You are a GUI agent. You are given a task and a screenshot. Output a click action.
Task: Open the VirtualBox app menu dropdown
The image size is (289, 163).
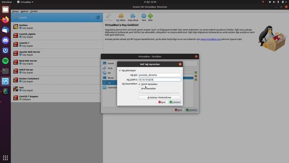coord(25,2)
